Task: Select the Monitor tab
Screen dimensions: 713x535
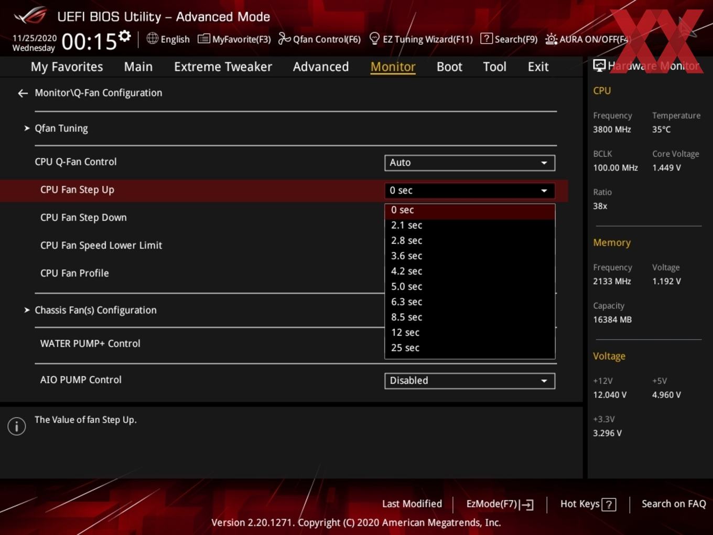Action: tap(393, 67)
